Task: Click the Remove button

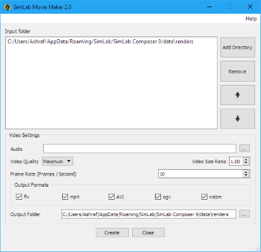Action: (x=237, y=71)
